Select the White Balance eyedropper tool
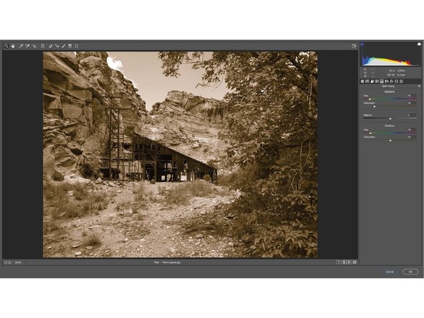This screenshot has height=318, width=424. click(21, 47)
